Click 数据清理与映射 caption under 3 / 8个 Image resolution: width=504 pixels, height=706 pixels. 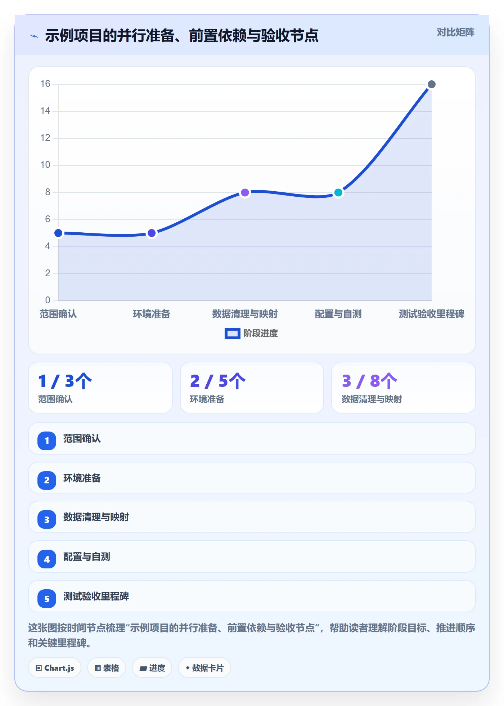pos(372,399)
